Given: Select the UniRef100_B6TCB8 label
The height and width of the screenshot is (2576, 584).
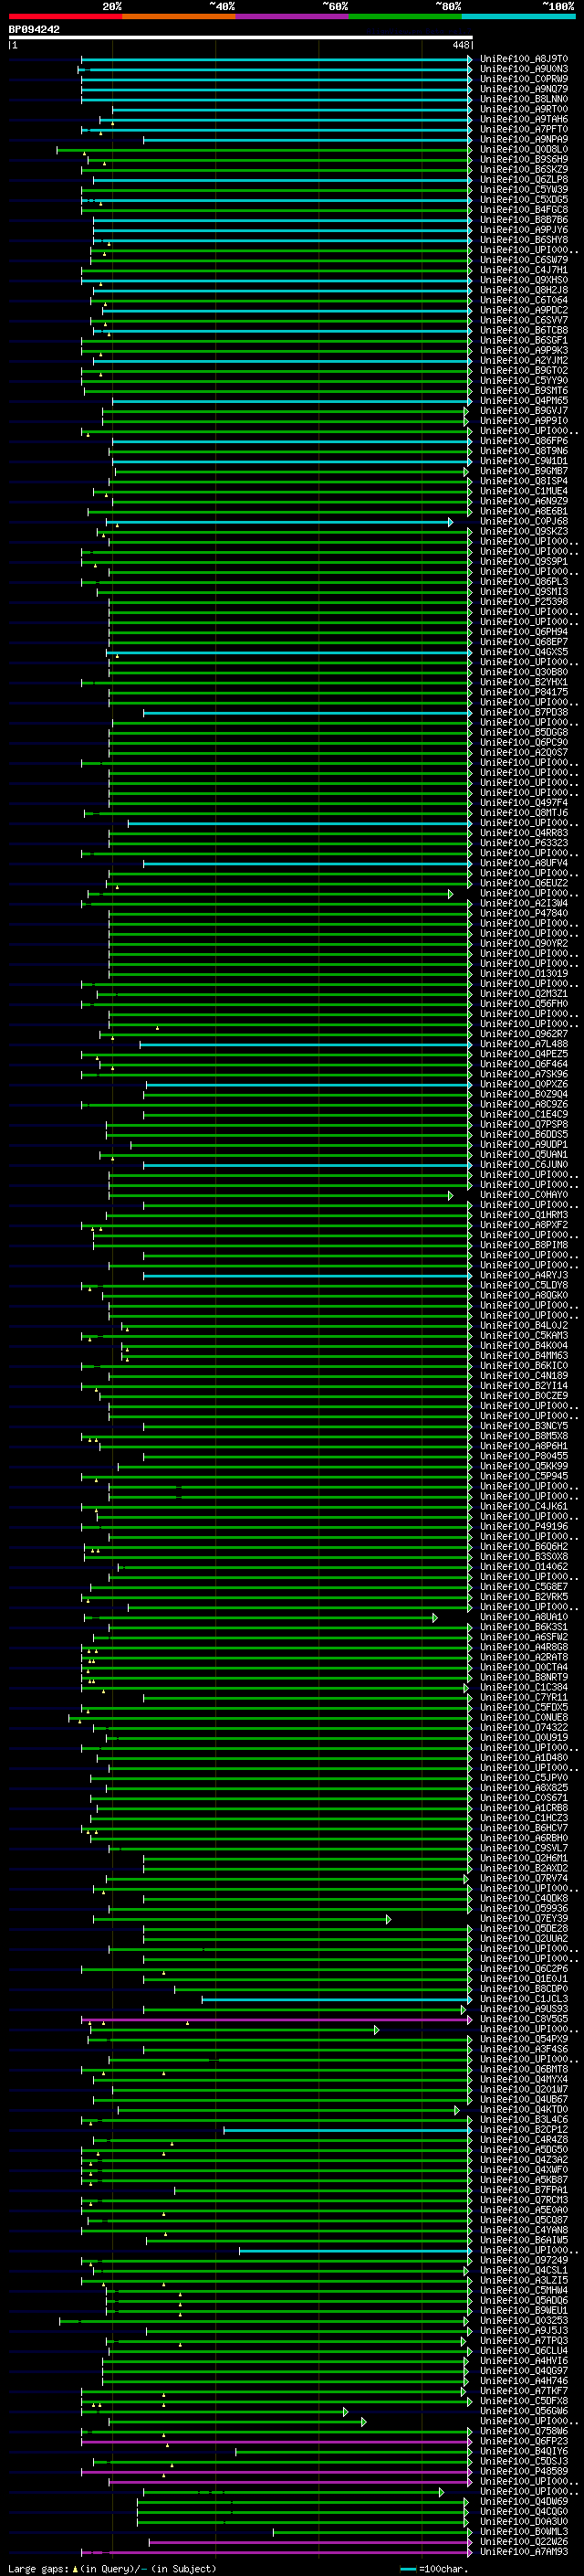Looking at the screenshot, I should coord(524,330).
